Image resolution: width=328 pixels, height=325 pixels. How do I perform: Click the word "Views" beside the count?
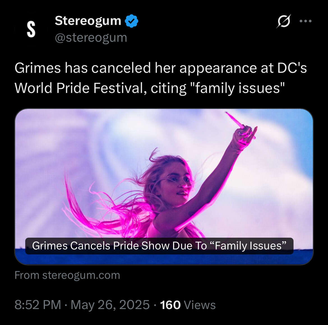pos(200,305)
